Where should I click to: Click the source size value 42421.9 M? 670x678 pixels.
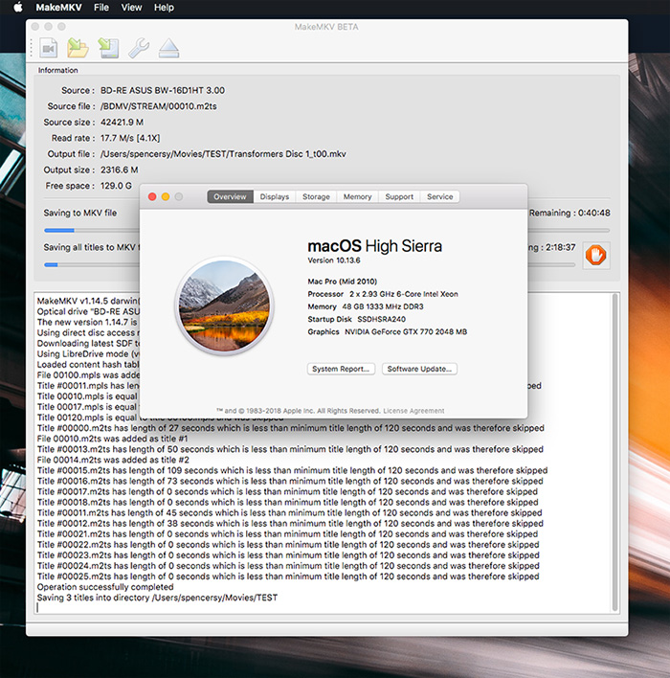tap(122, 123)
